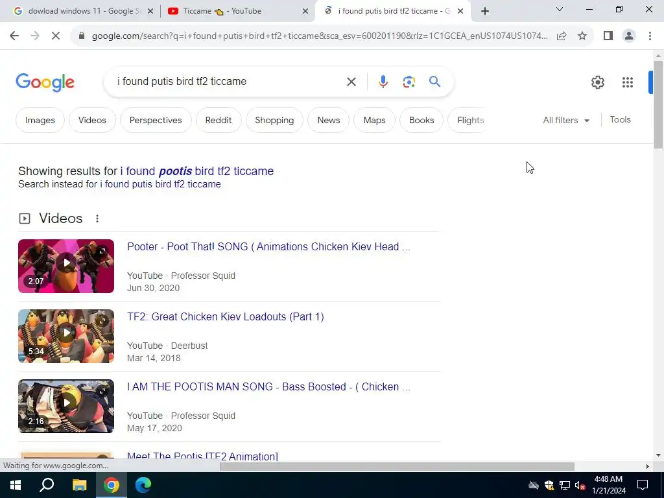Close the YouTube Ticcame tab
This screenshot has width=664, height=498.
tap(305, 11)
